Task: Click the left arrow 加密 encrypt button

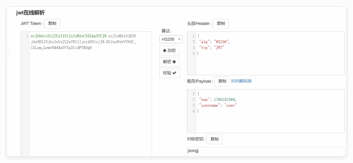Action: click(169, 51)
